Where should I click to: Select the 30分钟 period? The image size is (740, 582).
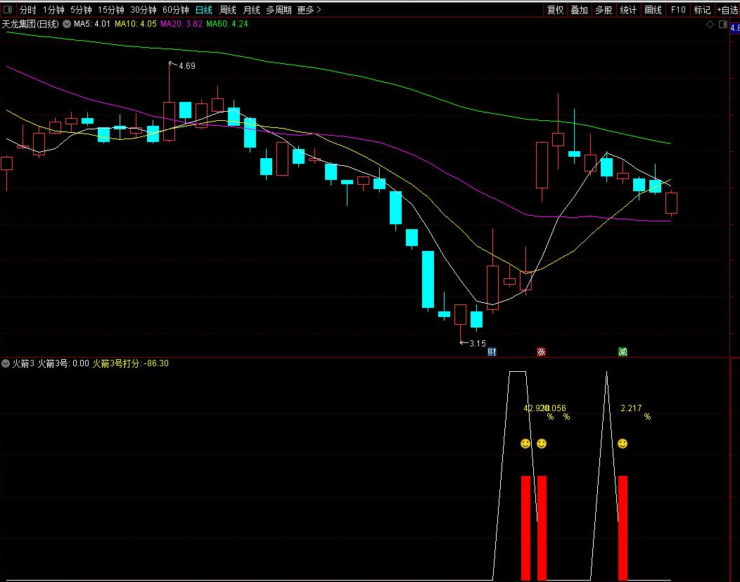pyautogui.click(x=143, y=10)
